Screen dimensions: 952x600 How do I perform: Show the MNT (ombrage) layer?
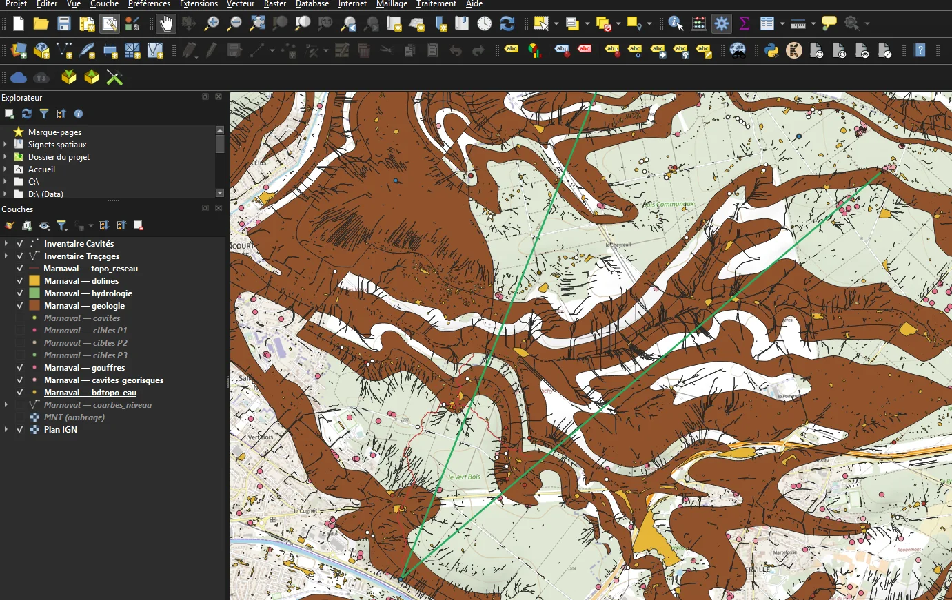(20, 417)
